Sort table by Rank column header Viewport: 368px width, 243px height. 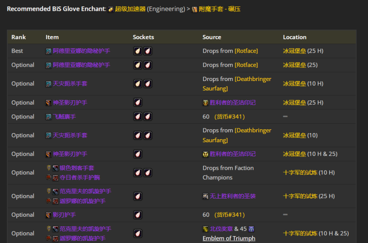click(x=19, y=37)
